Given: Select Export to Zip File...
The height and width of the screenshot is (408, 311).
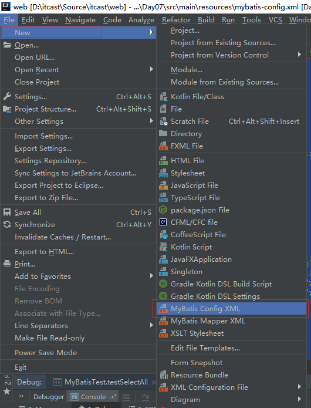Looking at the screenshot, I should point(46,198).
